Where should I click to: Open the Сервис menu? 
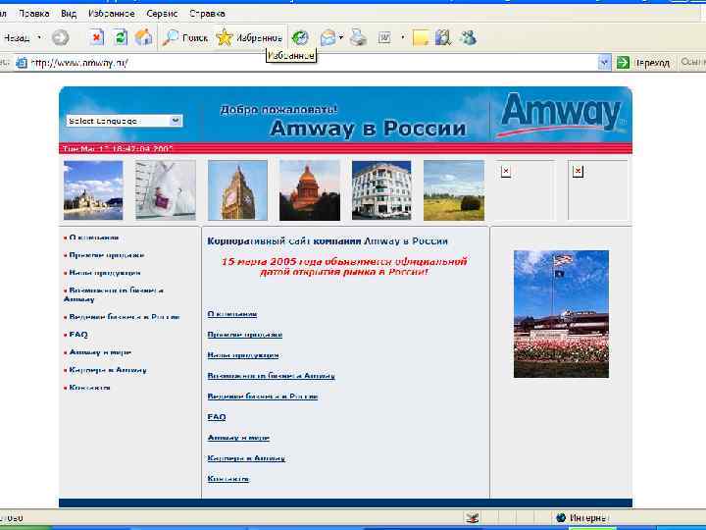point(162,14)
